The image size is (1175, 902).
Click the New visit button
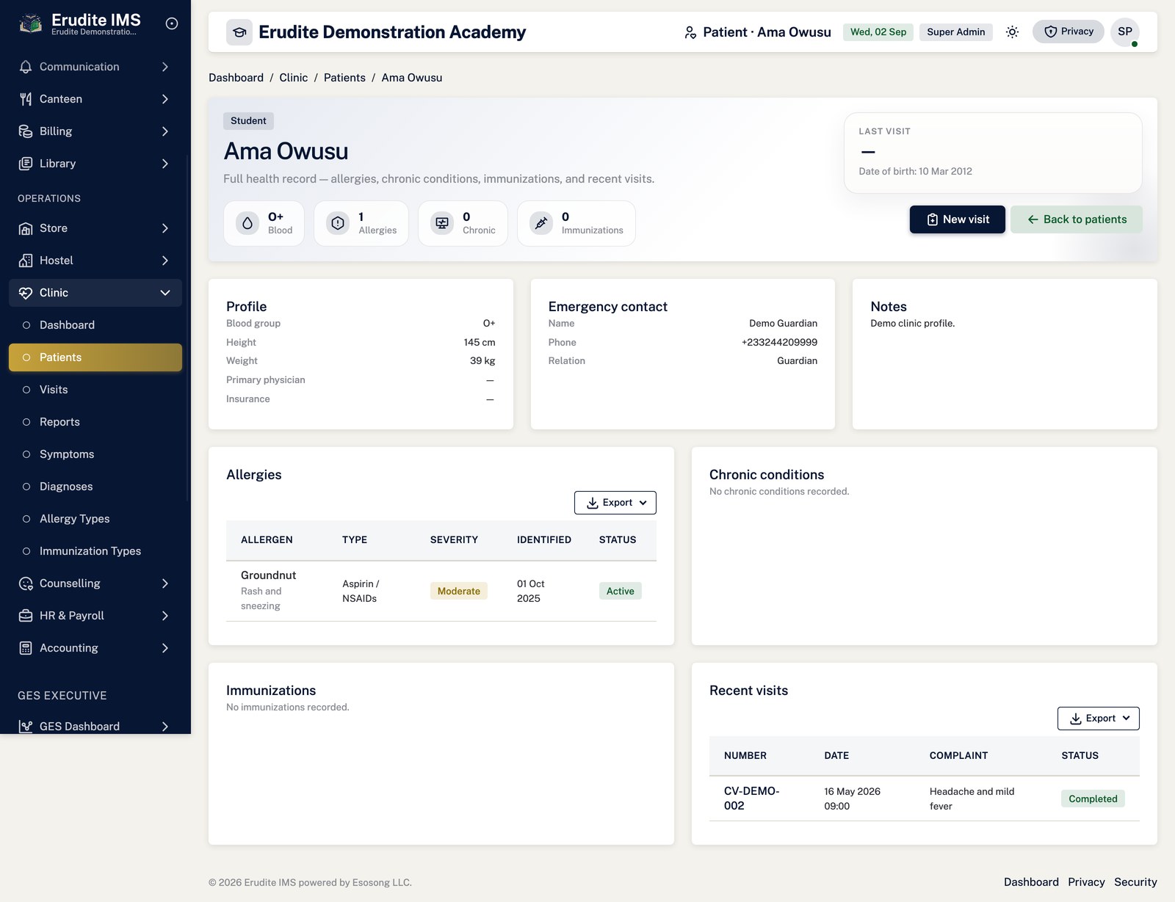(x=958, y=219)
